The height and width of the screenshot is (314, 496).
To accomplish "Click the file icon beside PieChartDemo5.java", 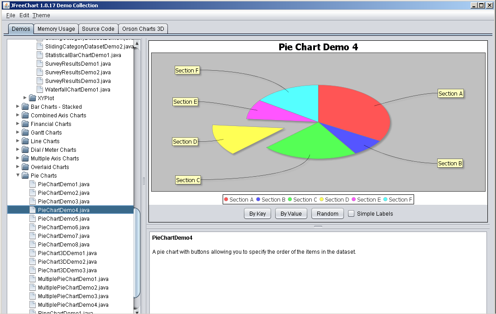I will (32, 218).
